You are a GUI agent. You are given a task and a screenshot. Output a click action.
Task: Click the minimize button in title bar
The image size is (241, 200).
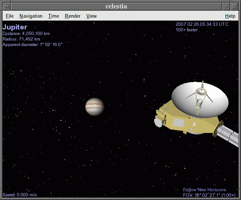(x=226, y=6)
